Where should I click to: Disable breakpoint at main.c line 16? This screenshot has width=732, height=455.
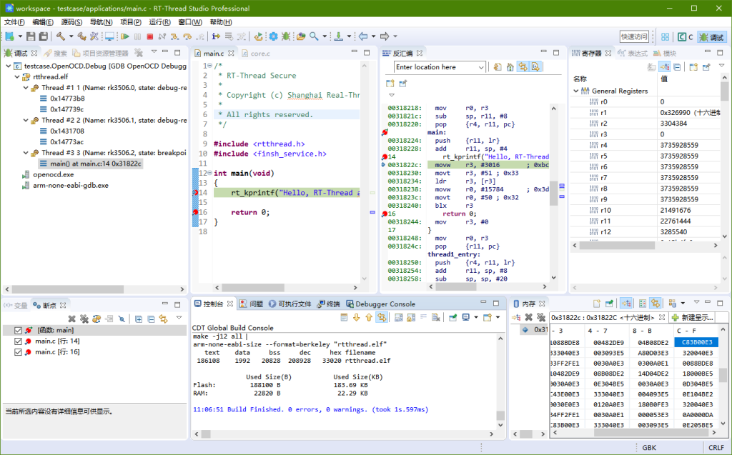tap(18, 350)
